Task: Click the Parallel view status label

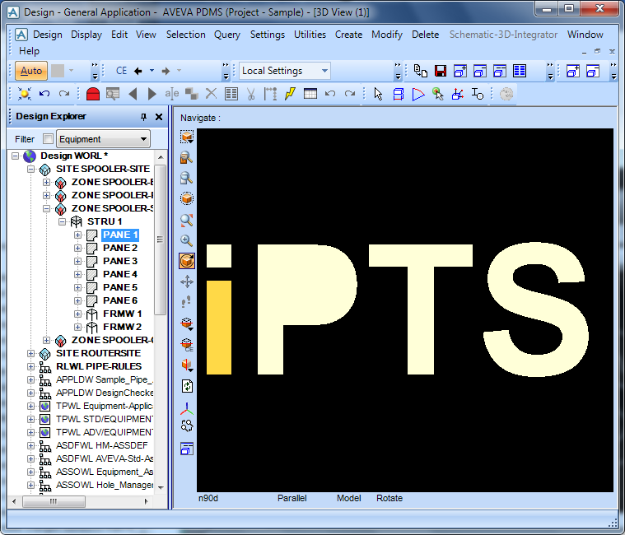Action: [x=292, y=498]
